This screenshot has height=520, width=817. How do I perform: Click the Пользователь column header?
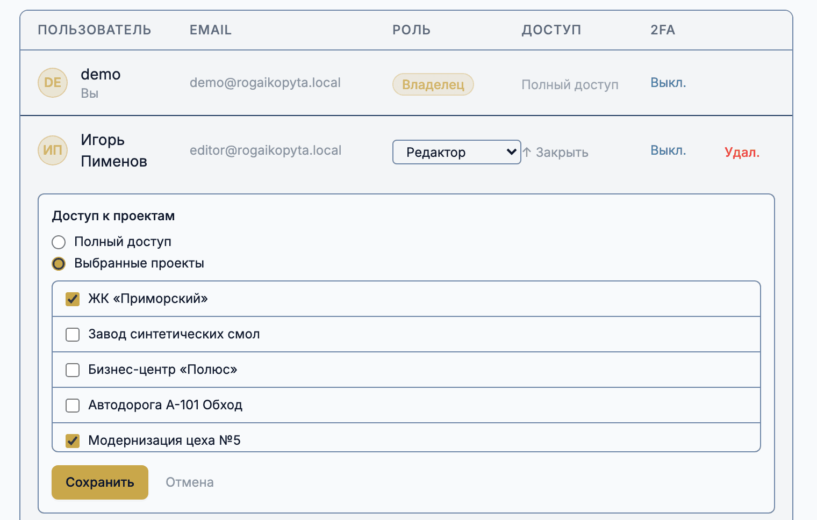(95, 30)
